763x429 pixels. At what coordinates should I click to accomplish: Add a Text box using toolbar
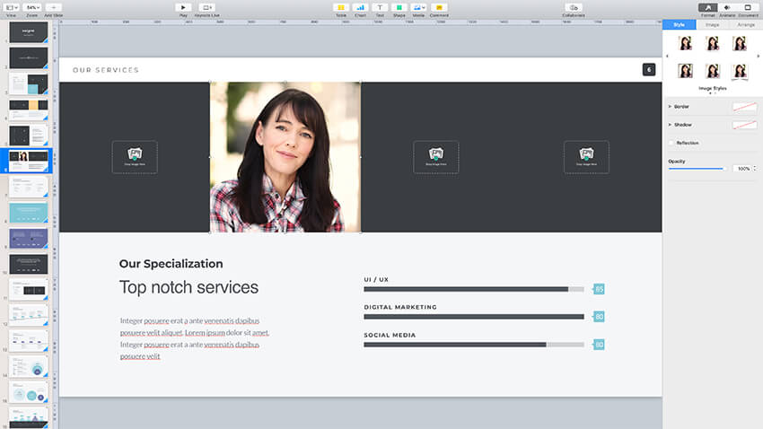(x=380, y=7)
